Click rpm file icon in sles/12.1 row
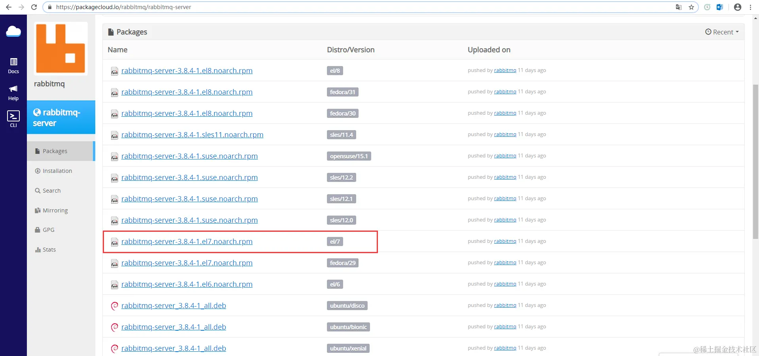The width and height of the screenshot is (759, 356). tap(115, 199)
